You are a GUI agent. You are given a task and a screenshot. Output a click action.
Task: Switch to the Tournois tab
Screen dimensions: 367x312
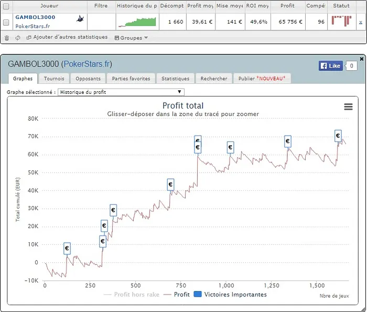point(55,79)
